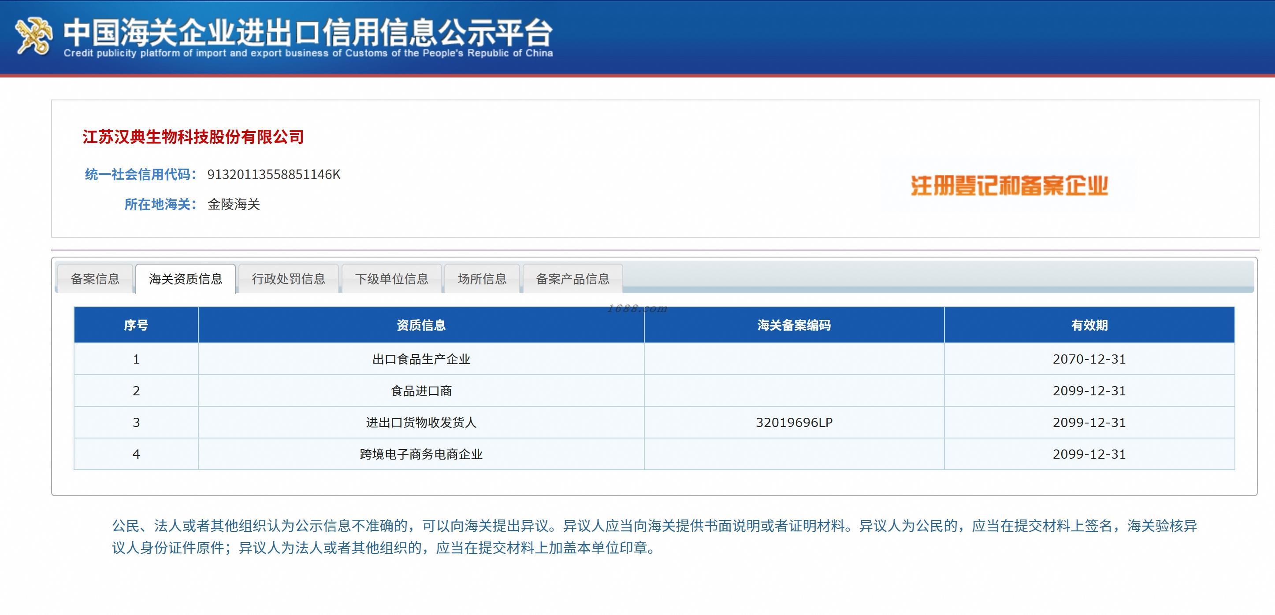Click the 注册登记和备案企业 status badge

[1009, 185]
